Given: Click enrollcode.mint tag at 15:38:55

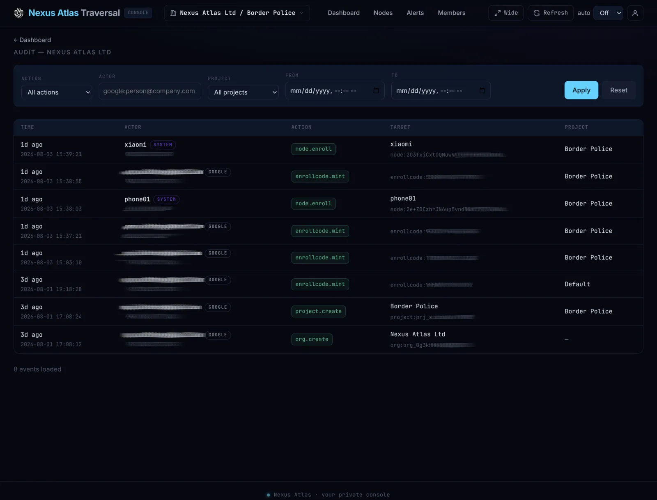Looking at the screenshot, I should 320,177.
